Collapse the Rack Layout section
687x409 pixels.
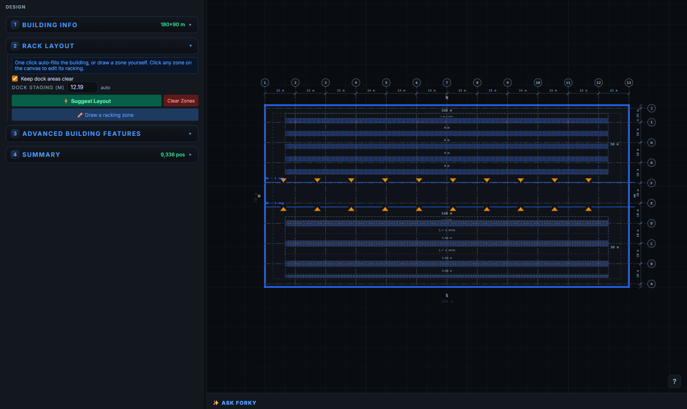pos(102,46)
